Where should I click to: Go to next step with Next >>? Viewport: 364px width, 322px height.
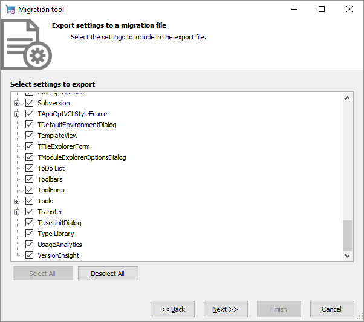tap(226, 309)
